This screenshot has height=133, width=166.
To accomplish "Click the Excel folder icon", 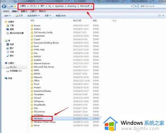I will 32,46.
